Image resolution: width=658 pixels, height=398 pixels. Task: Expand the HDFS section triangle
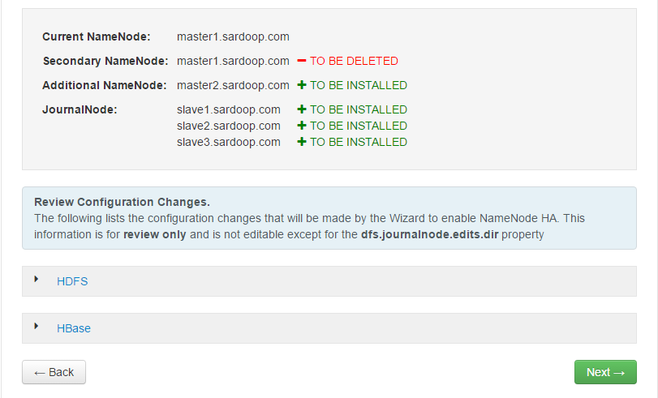click(x=37, y=279)
